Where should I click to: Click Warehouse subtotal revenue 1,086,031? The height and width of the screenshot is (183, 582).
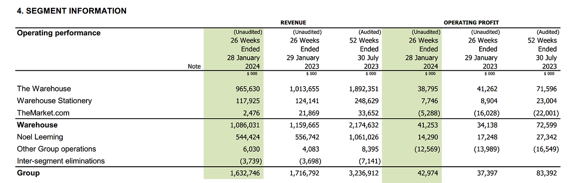pos(245,125)
